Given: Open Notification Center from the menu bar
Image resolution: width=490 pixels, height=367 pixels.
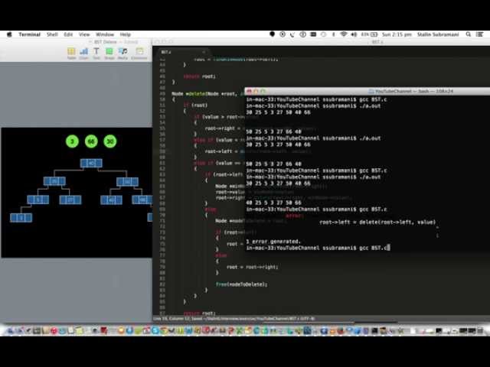Looking at the screenshot, I should 480,34.
